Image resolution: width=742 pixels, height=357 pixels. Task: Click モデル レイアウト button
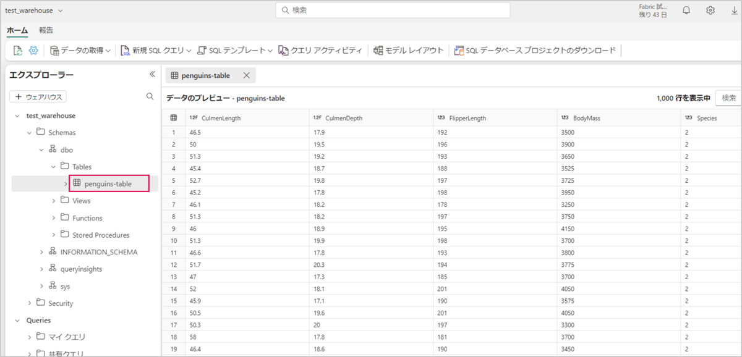coord(409,51)
